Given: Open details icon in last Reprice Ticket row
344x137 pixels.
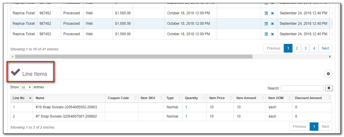Looking at the screenshot, I should point(266,34).
